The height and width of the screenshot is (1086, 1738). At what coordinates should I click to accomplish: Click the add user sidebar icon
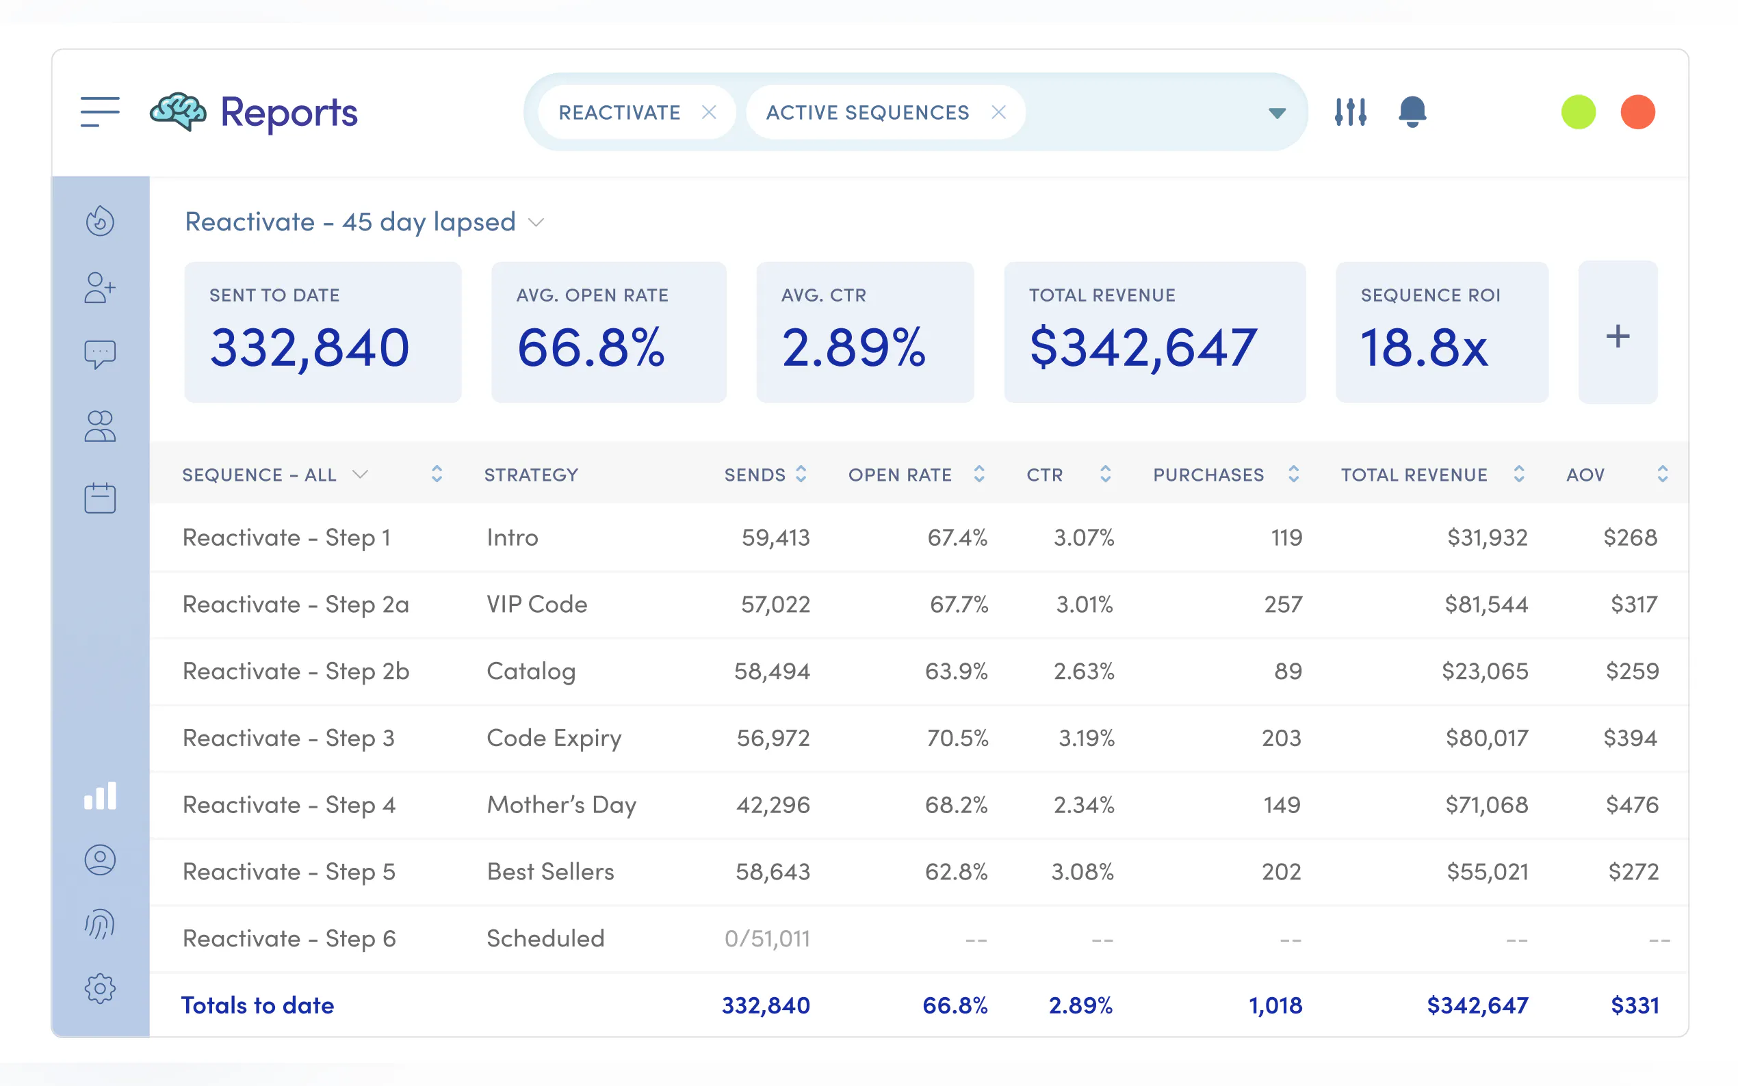[100, 288]
